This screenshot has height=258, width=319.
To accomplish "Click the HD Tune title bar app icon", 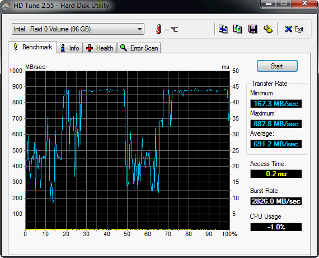I will (6, 6).
